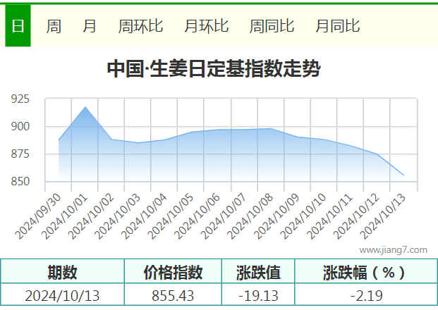This screenshot has width=438, height=310.
Task: Click the 925 y-axis label
Action: click(x=20, y=99)
